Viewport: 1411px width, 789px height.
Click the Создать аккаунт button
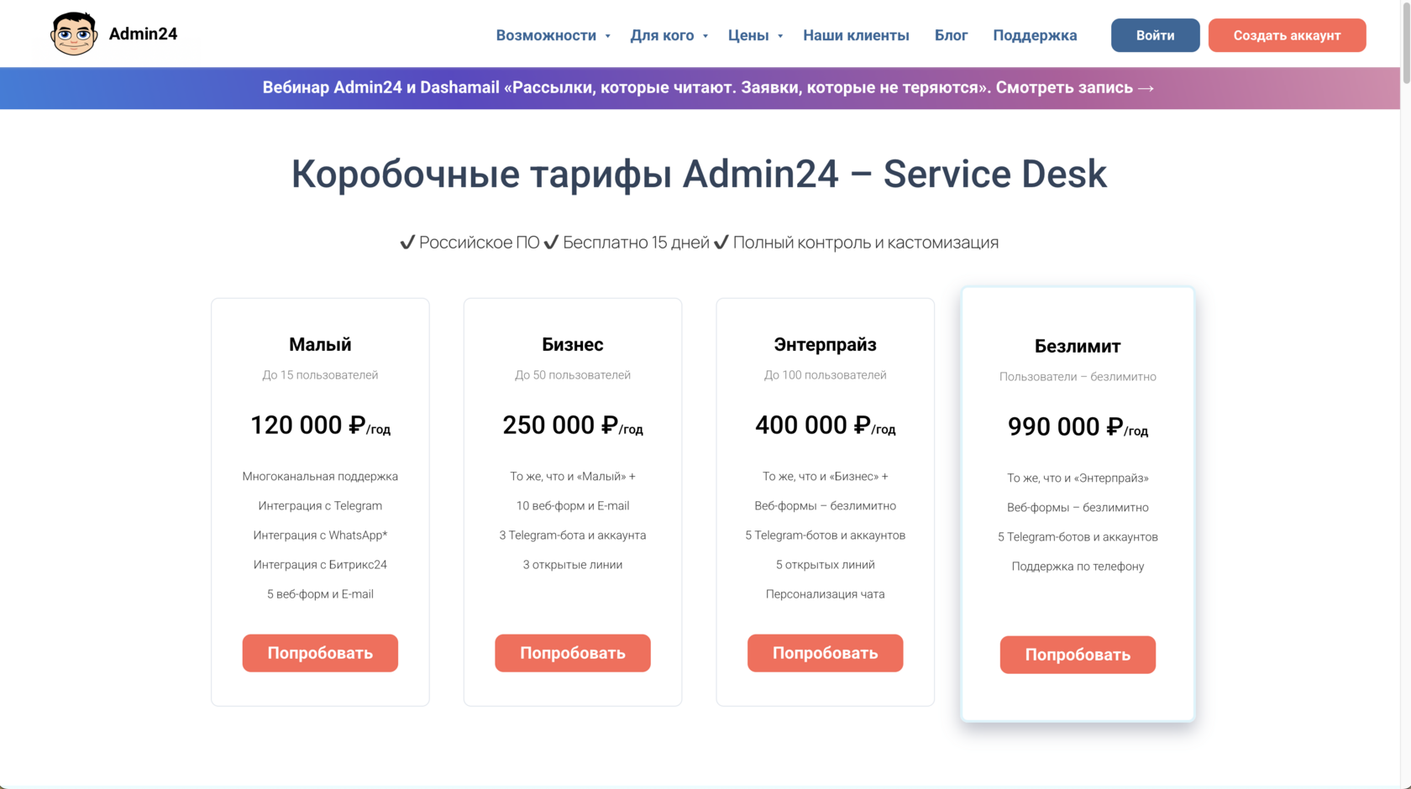1287,35
